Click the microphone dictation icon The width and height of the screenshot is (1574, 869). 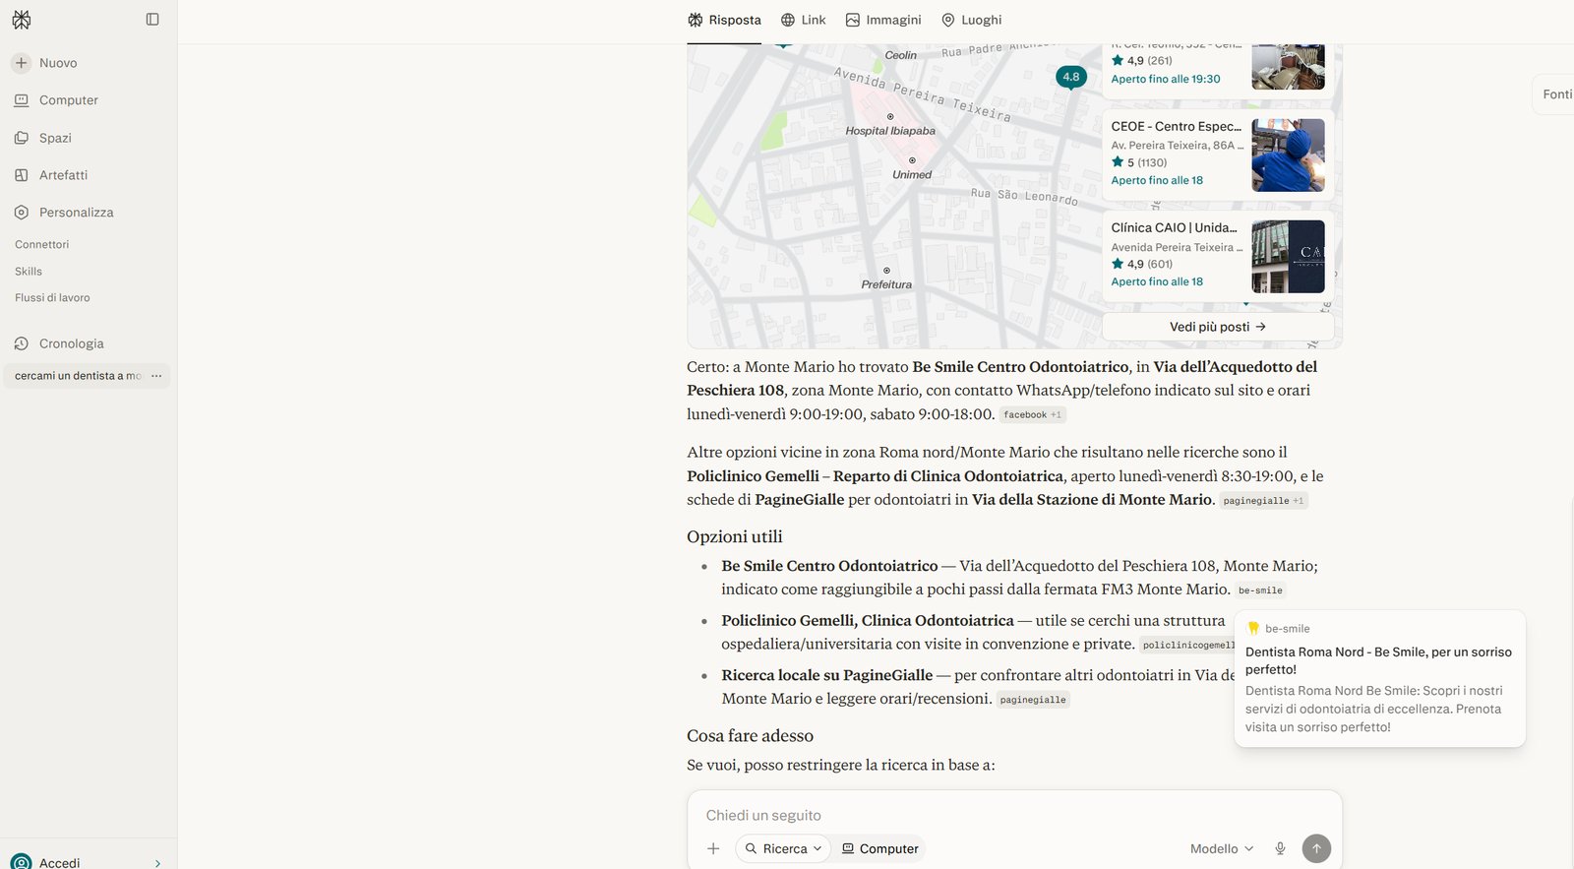click(1280, 848)
